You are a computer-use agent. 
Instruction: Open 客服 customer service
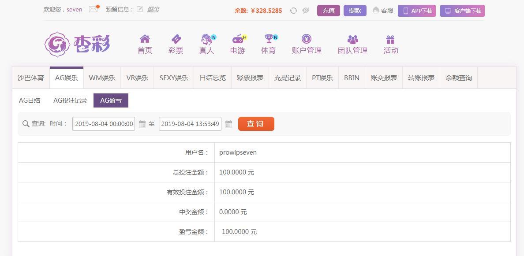[x=383, y=11]
